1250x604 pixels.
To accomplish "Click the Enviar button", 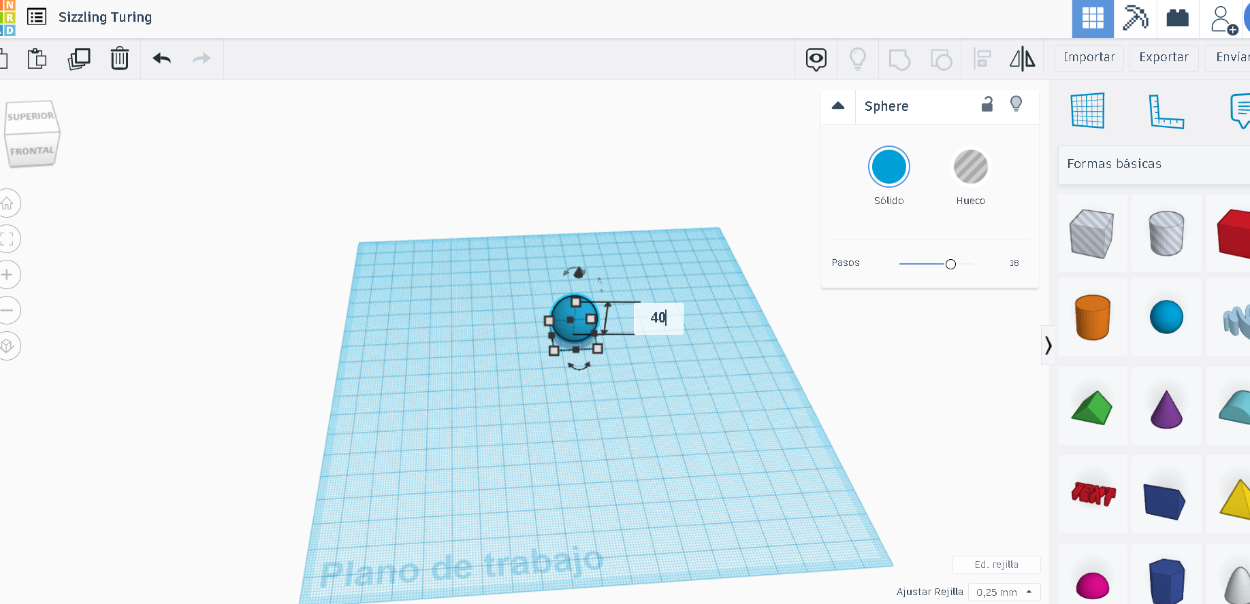I will point(1228,58).
